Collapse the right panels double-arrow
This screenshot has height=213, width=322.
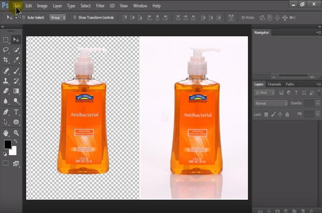(320, 27)
